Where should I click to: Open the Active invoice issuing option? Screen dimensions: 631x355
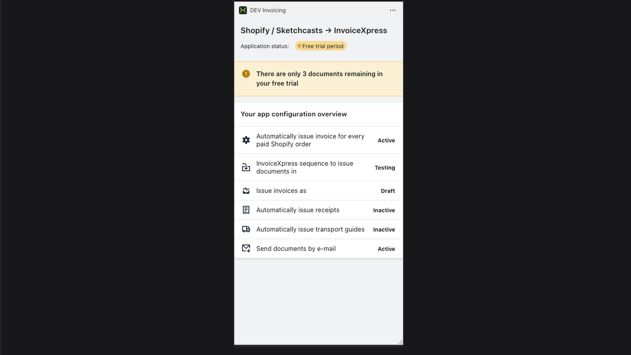pyautogui.click(x=318, y=140)
